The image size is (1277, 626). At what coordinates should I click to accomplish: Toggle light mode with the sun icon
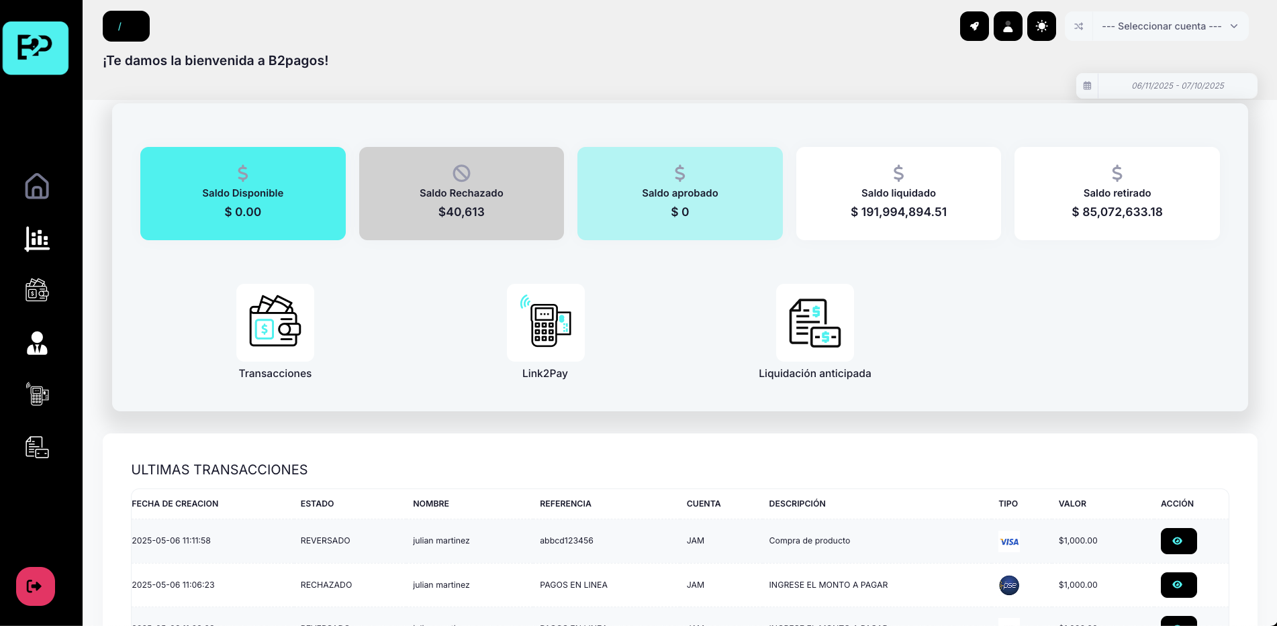tap(1041, 26)
